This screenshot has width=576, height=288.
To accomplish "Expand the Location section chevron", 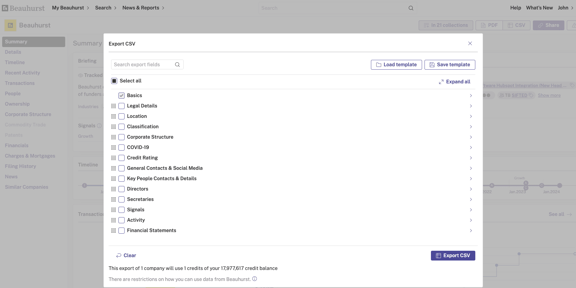I will [471, 116].
